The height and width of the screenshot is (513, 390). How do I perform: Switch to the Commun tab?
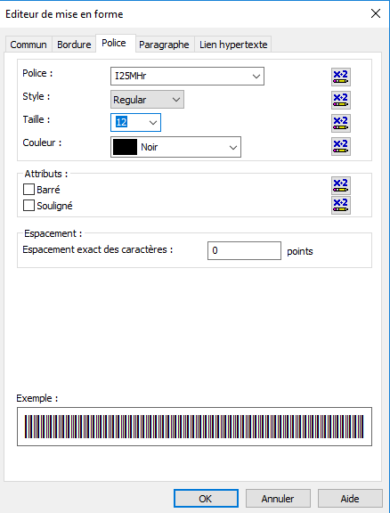(x=28, y=45)
